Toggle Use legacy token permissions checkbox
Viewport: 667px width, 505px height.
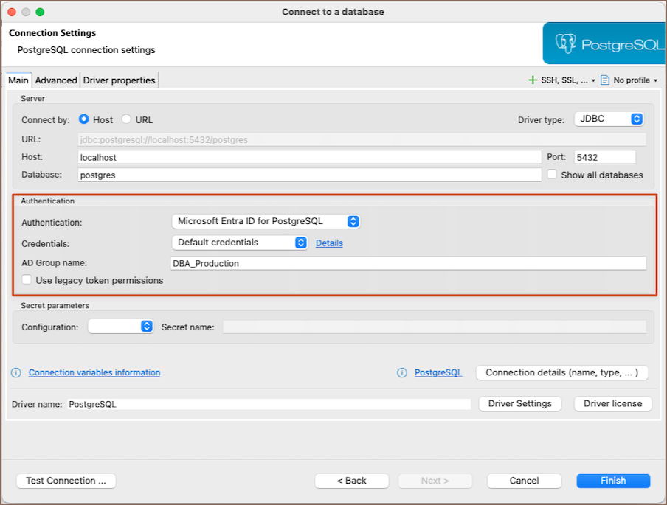click(27, 280)
